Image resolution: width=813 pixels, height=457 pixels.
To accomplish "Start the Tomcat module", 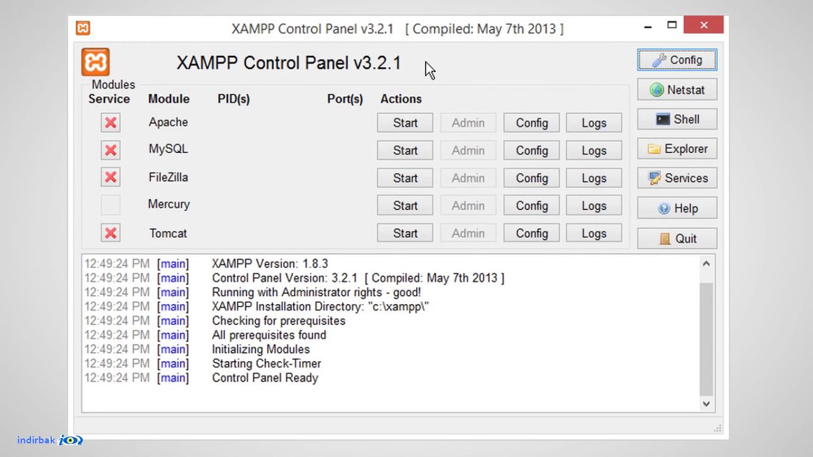I will 405,233.
